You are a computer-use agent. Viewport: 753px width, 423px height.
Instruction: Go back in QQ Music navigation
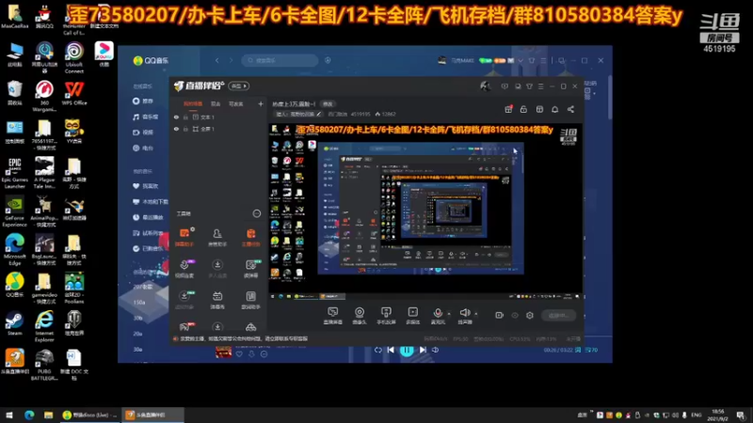click(217, 60)
